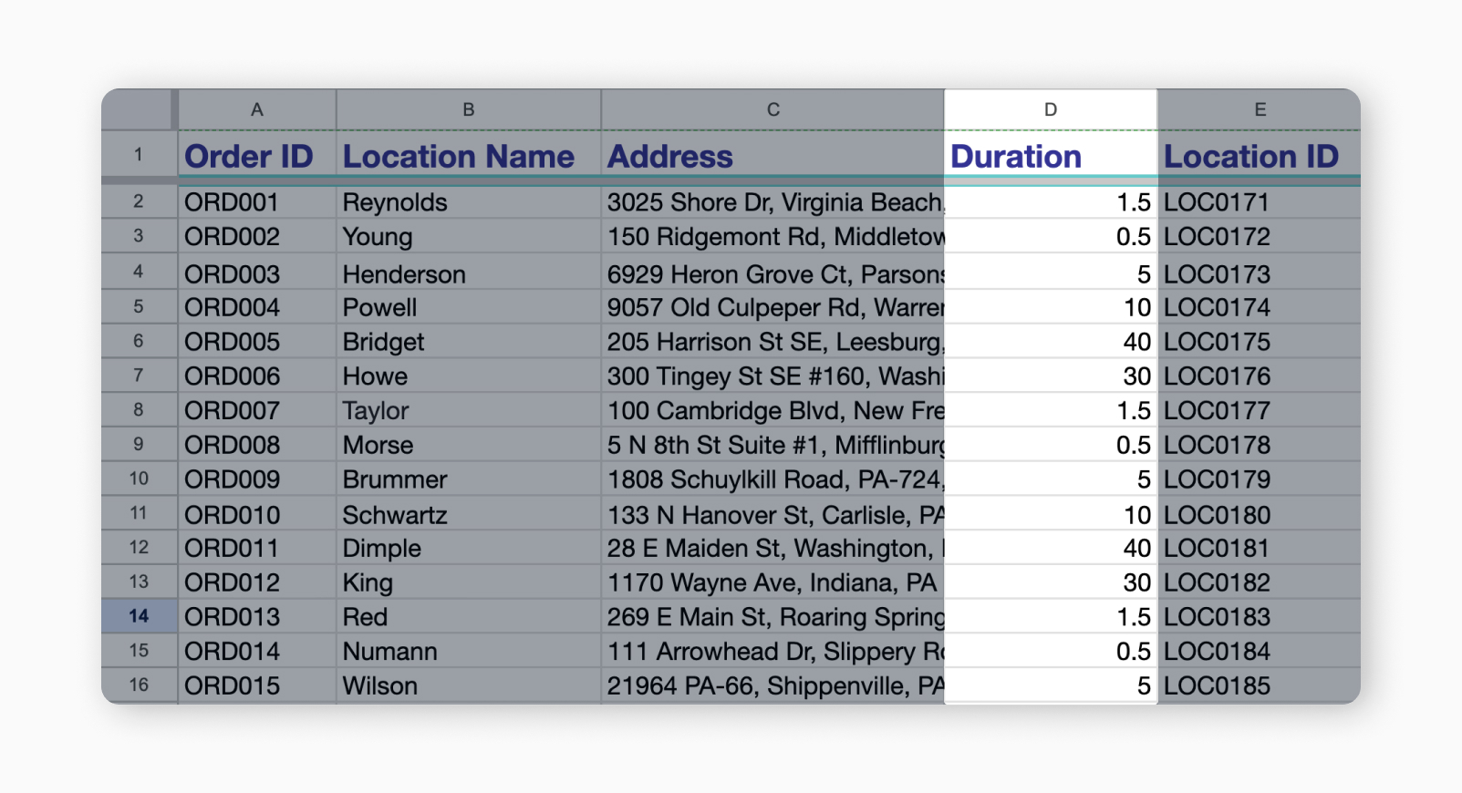The image size is (1462, 793).
Task: Click row 16 number header
Action: click(139, 685)
